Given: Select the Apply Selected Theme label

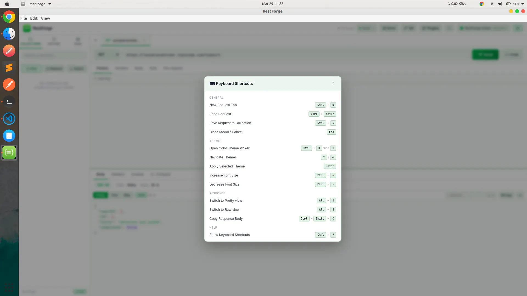Looking at the screenshot, I should [227, 166].
